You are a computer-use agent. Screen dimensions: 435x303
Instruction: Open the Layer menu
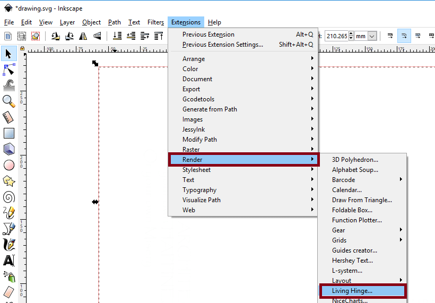coord(67,22)
